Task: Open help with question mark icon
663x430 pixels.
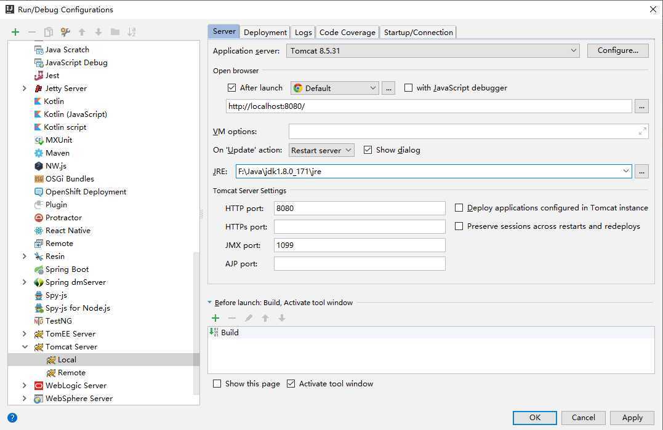Action: [x=13, y=418]
